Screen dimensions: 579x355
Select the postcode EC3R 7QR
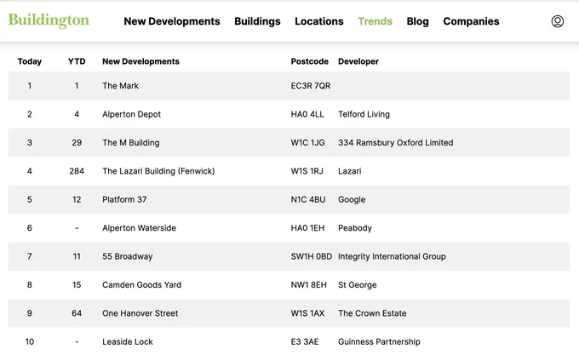(x=311, y=86)
